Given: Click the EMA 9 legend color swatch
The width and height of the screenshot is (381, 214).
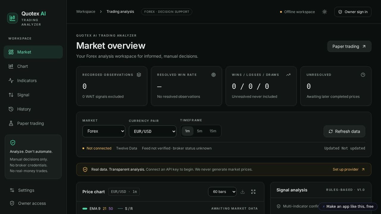Looking at the screenshot, I should 85,209.
